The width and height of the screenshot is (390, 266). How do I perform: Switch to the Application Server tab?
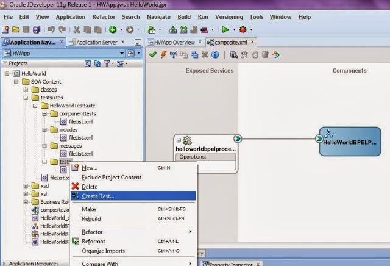click(x=97, y=43)
